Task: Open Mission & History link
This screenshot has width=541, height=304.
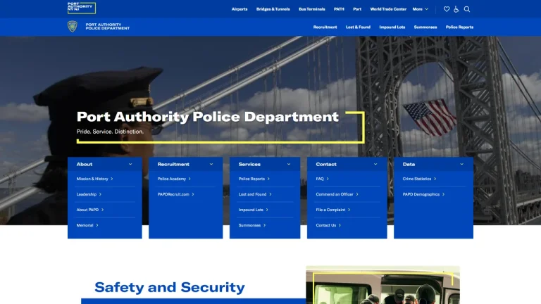Action: pyautogui.click(x=94, y=179)
